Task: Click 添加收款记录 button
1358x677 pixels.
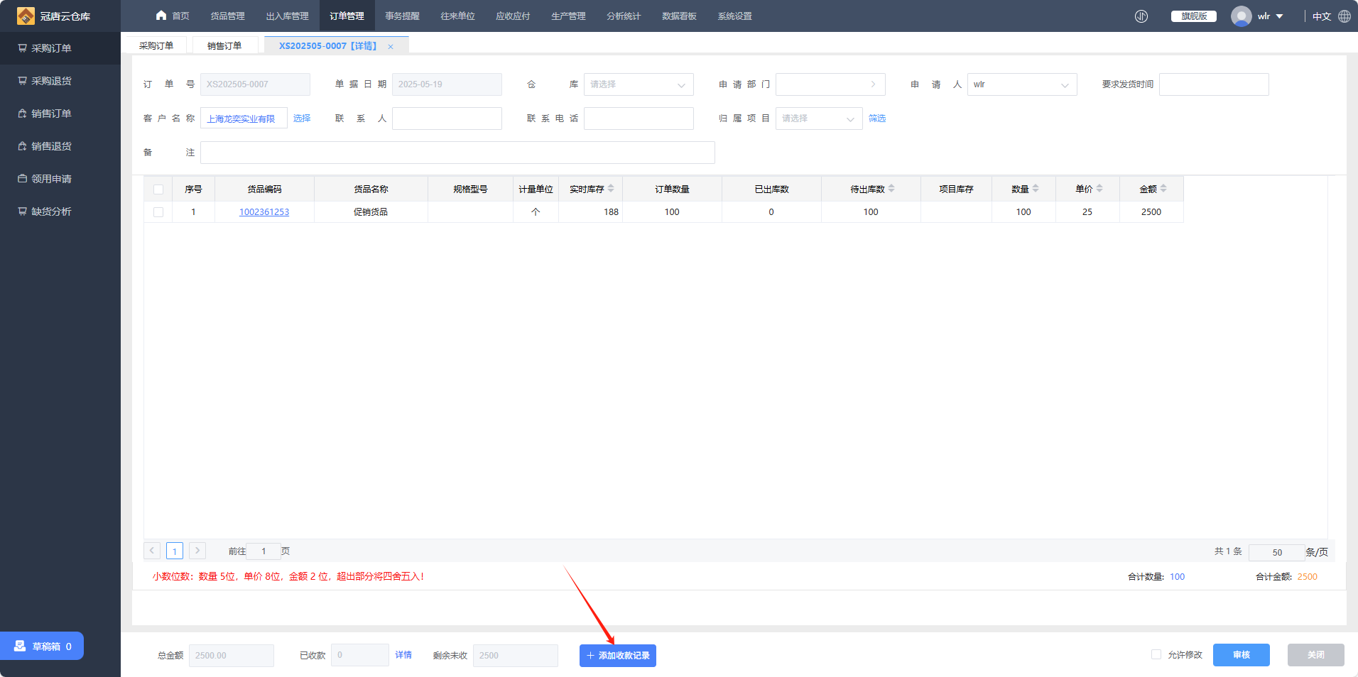Action: (618, 656)
